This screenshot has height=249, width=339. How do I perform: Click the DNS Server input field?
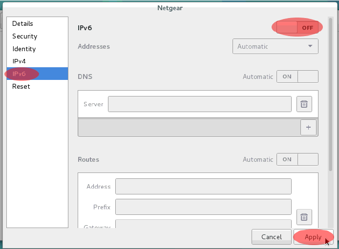(200, 104)
